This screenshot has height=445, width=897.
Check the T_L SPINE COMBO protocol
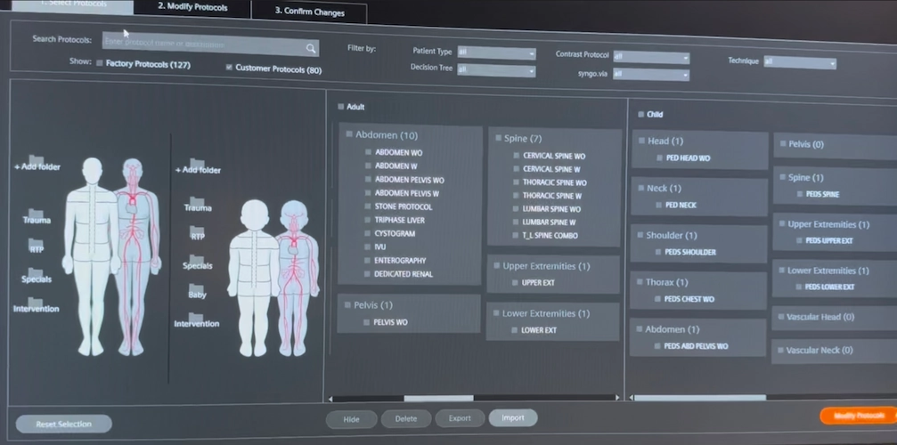[x=515, y=235]
